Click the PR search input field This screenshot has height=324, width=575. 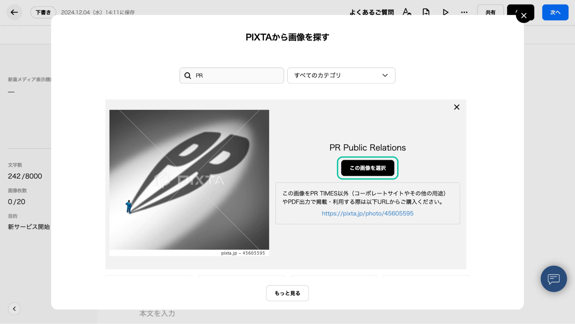238,75
